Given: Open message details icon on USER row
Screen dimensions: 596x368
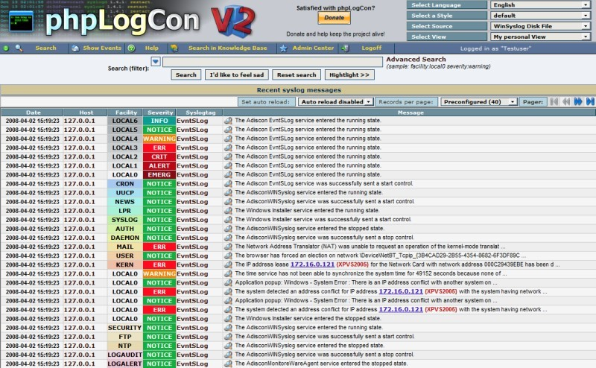Looking at the screenshot, I should (228, 256).
